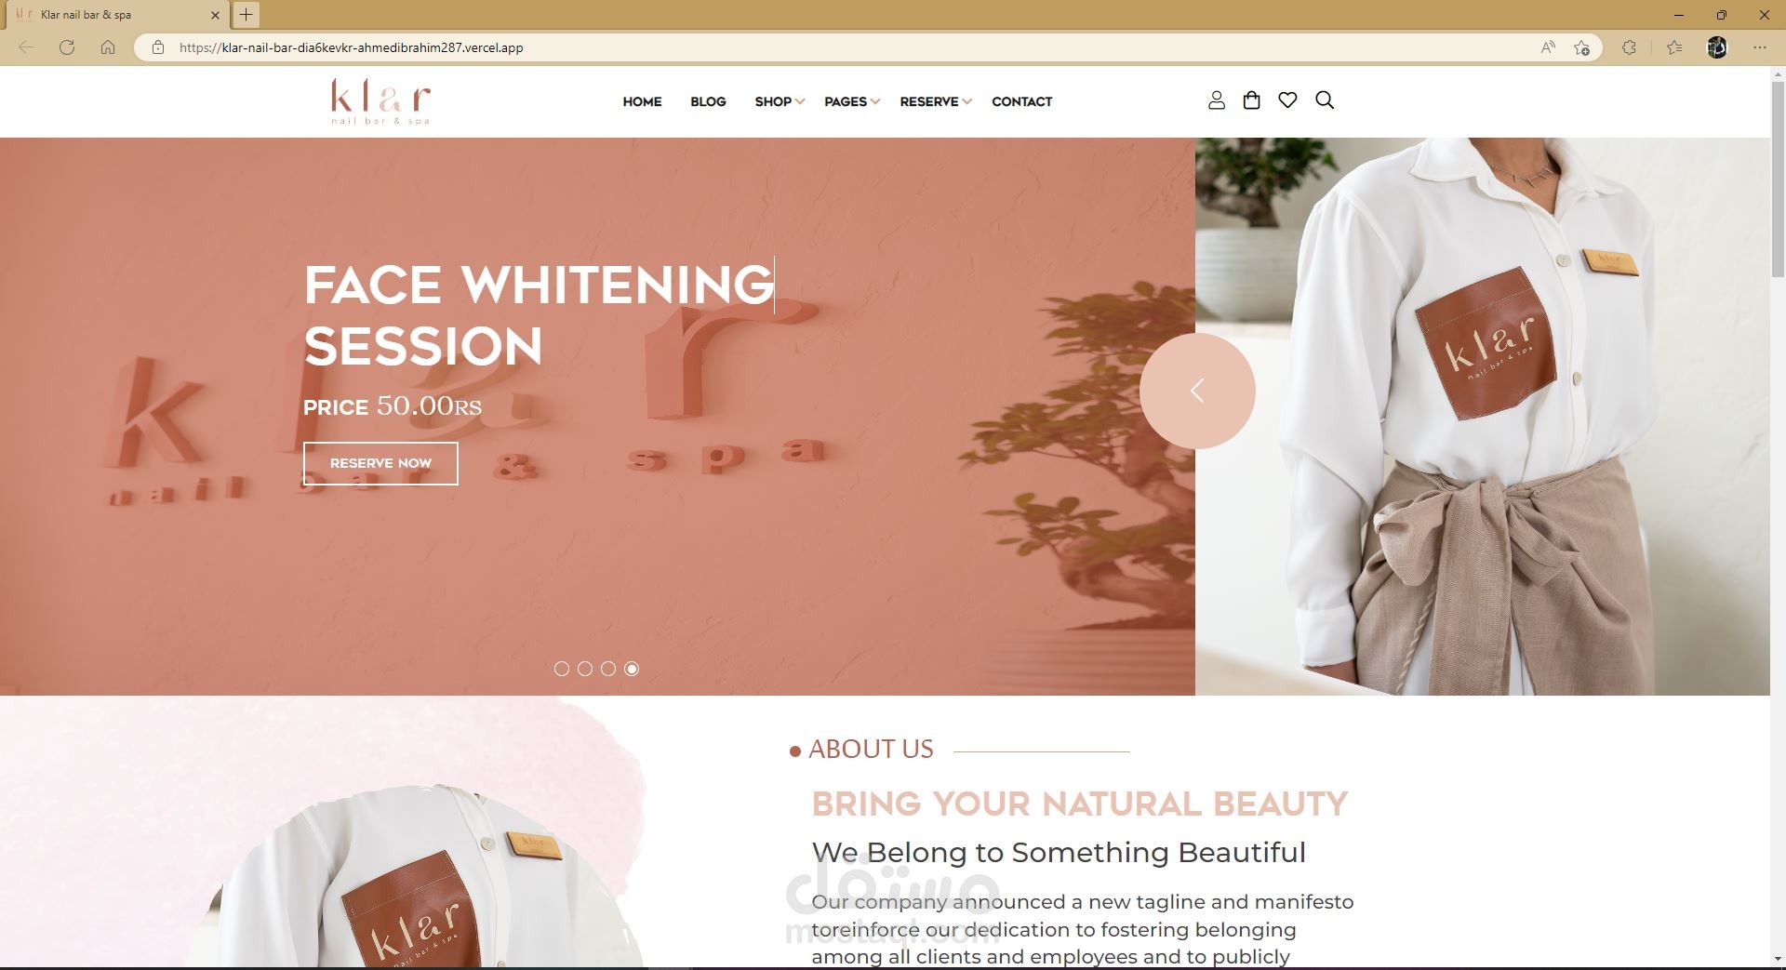The height and width of the screenshot is (970, 1786).
Task: Add page to favorites star icon
Action: [1581, 47]
